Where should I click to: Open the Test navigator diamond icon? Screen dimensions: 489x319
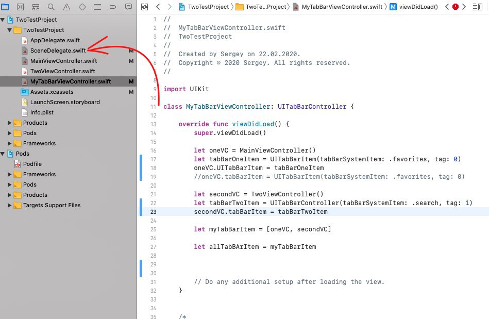82,7
